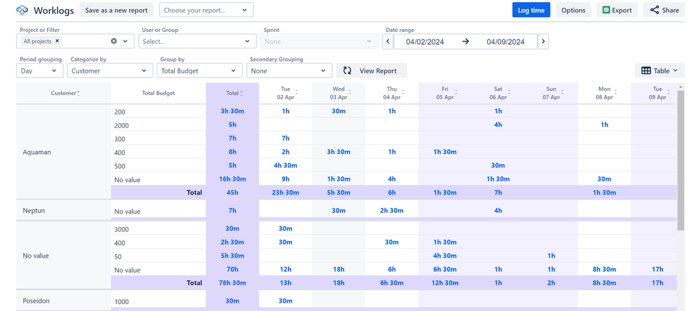
Task: Click the Total Budget column header
Action: [158, 93]
